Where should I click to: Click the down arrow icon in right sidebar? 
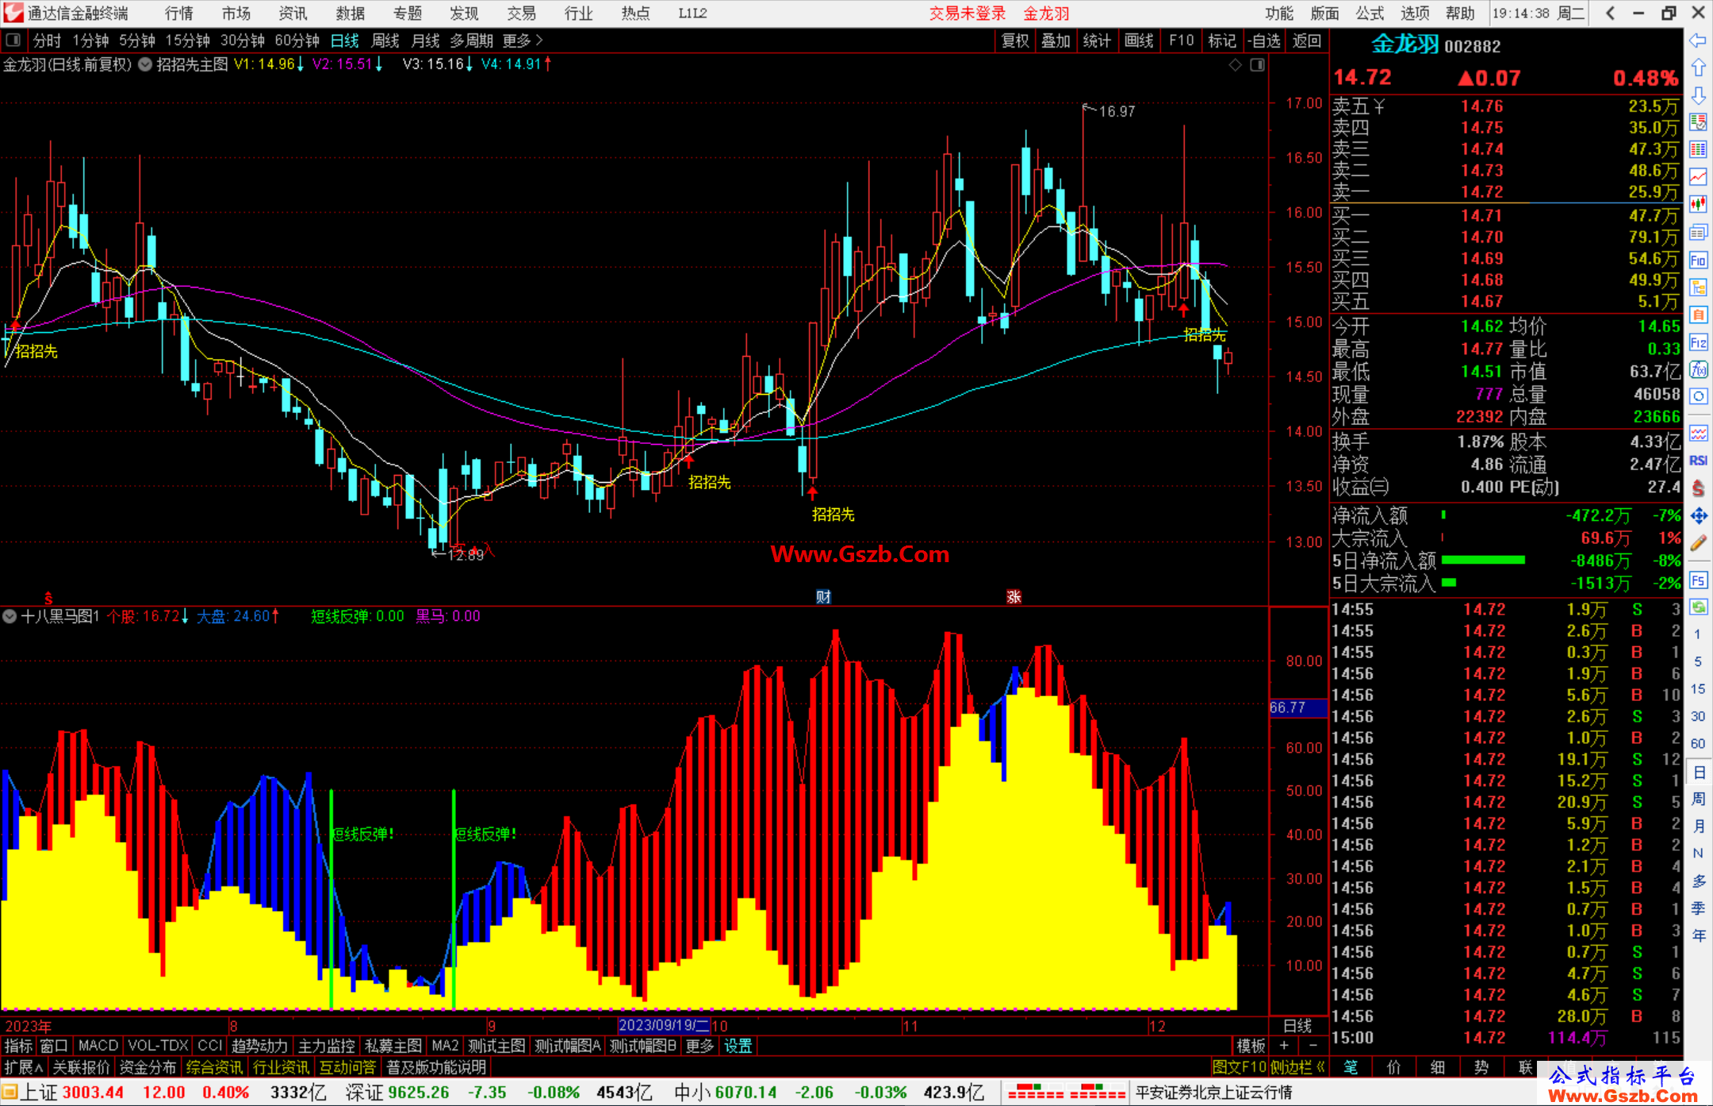[1698, 95]
